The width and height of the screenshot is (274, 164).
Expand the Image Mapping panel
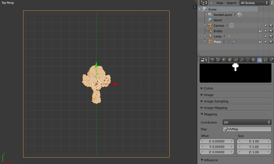[x=202, y=108]
